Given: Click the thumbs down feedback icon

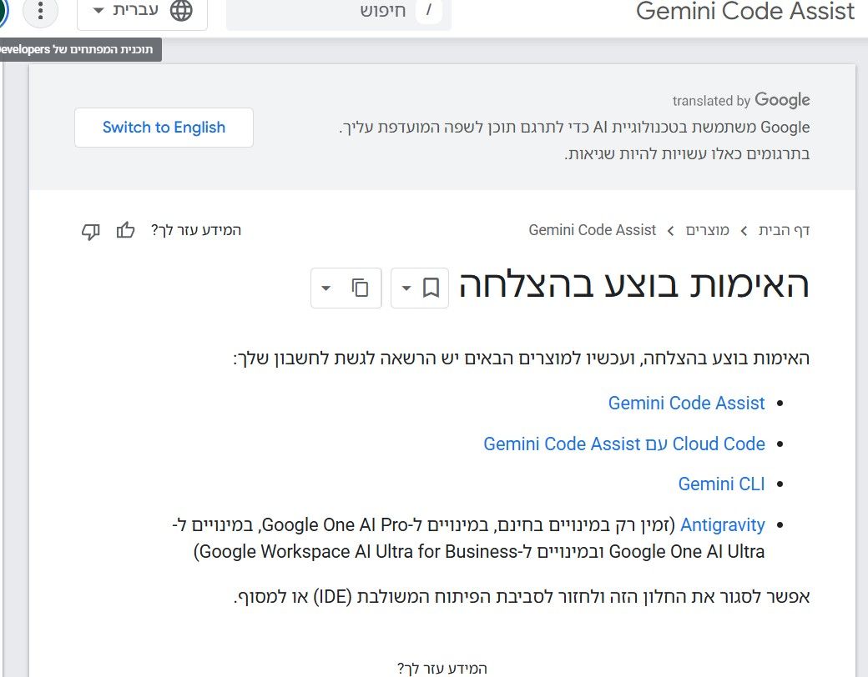Looking at the screenshot, I should (91, 231).
